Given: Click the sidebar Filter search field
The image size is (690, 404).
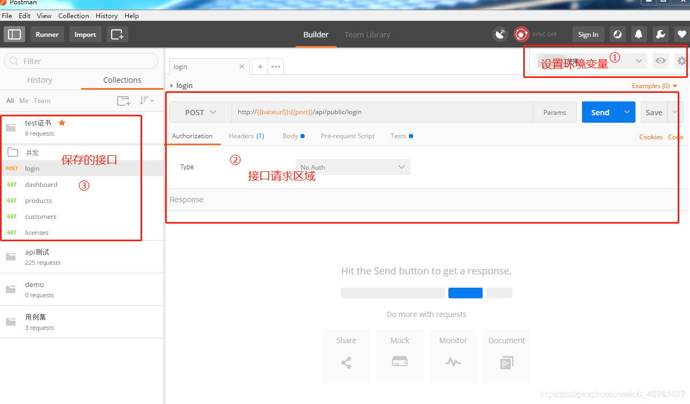Looking at the screenshot, I should click(81, 61).
